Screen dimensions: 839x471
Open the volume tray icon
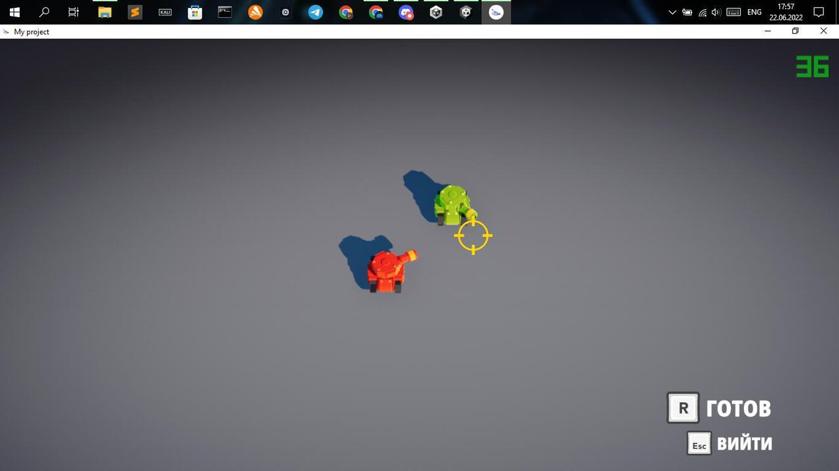[x=716, y=12]
